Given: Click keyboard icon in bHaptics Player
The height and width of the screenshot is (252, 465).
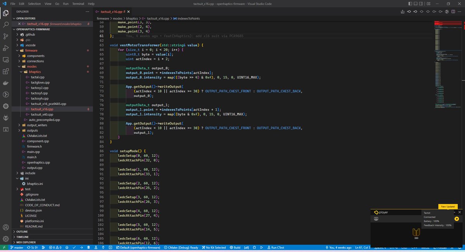Looking at the screenshot, I should coord(375,219).
